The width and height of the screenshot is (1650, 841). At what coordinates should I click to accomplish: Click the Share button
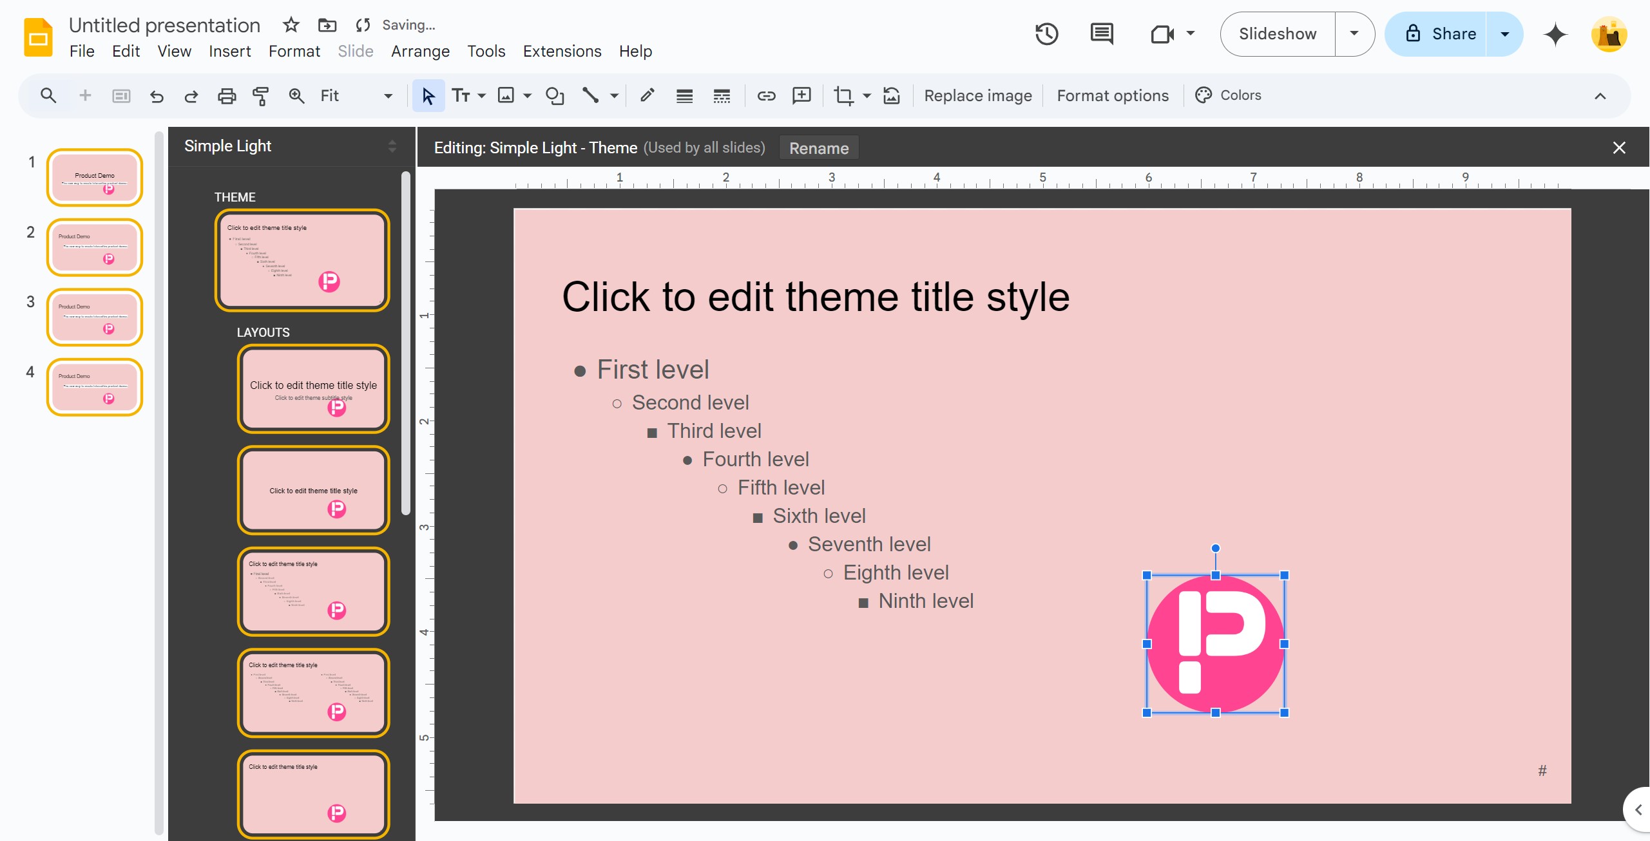(1436, 33)
